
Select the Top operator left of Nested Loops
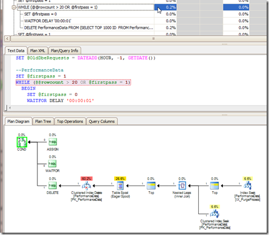click(151, 186)
